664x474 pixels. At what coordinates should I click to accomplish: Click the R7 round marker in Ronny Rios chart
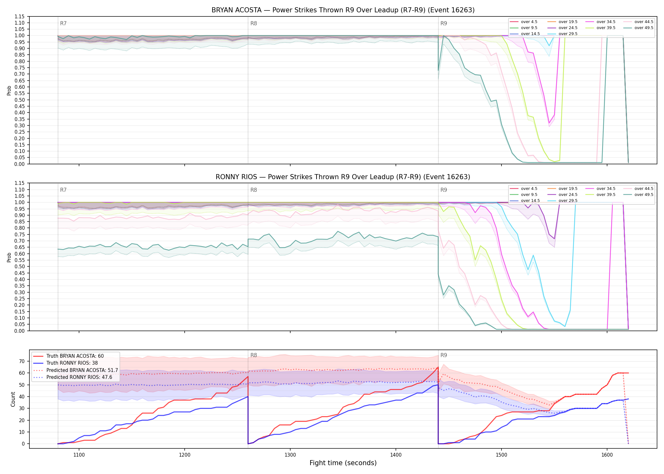coord(63,190)
